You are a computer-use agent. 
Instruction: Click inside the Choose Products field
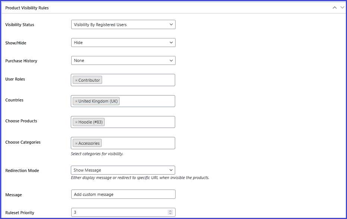coord(139,122)
